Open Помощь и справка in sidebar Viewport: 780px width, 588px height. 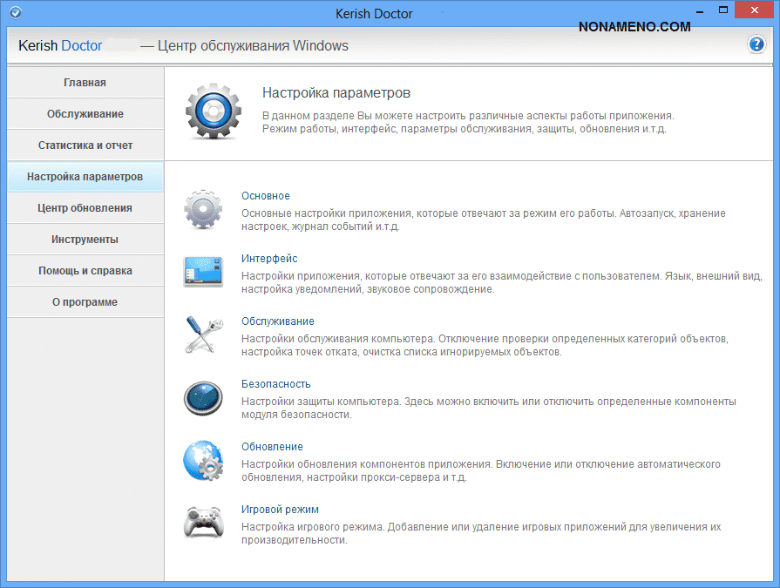coord(85,271)
